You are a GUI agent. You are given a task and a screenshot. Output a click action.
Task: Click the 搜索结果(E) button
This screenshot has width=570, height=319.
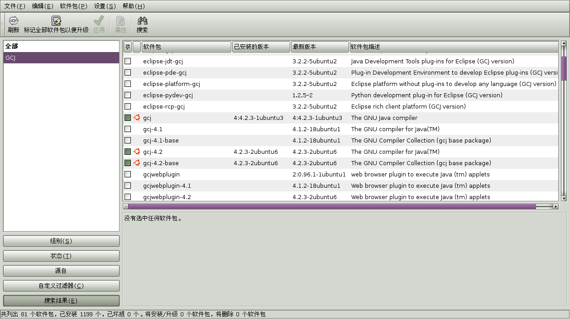[x=61, y=300]
